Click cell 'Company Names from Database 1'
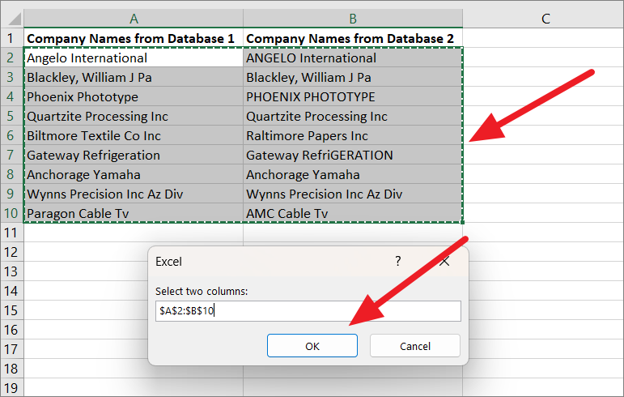The height and width of the screenshot is (397, 624). (134, 38)
